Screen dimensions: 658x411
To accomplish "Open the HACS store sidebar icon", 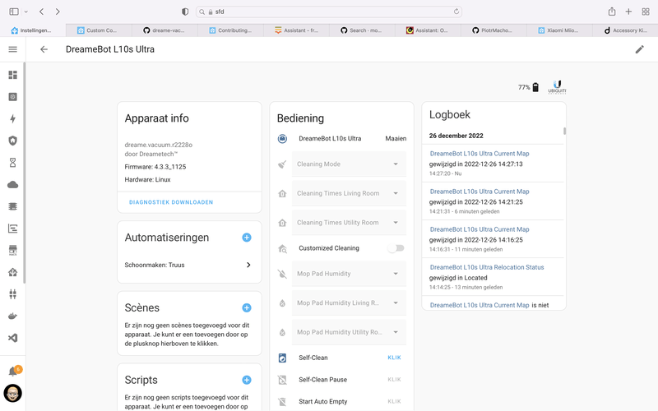I will (x=12, y=251).
